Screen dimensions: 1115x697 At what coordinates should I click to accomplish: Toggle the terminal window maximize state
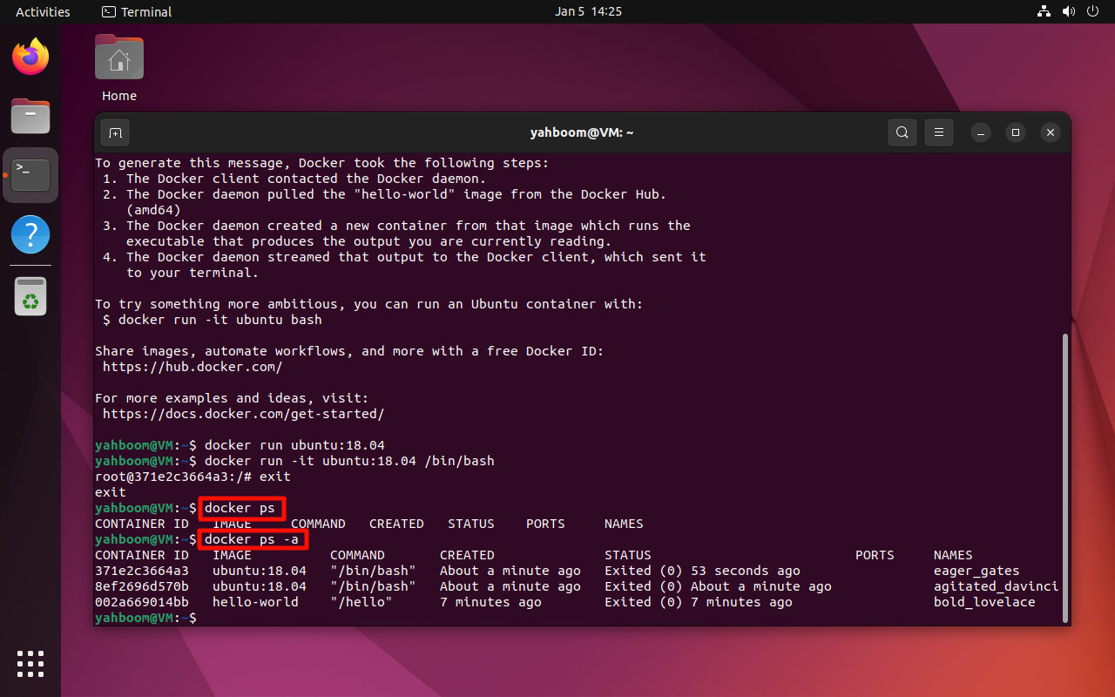coord(1016,132)
